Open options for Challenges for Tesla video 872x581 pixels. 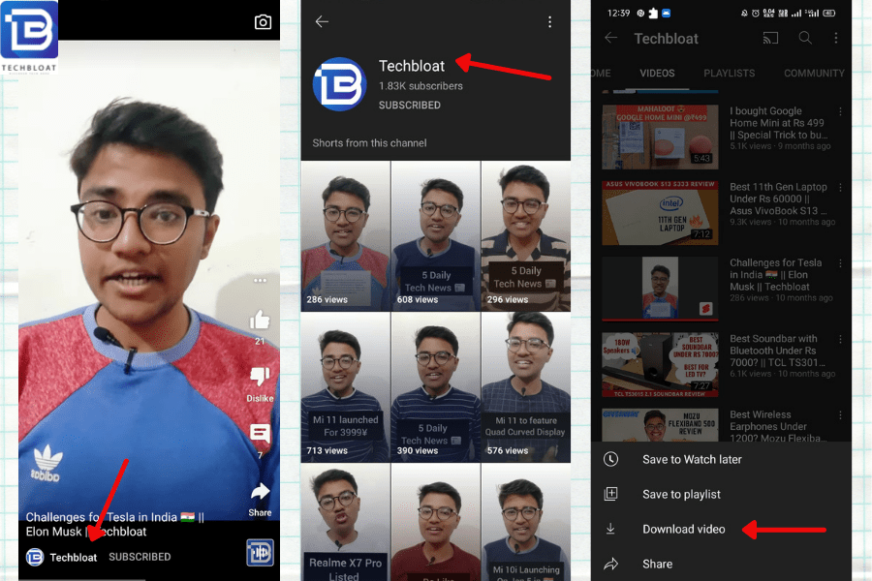840,263
